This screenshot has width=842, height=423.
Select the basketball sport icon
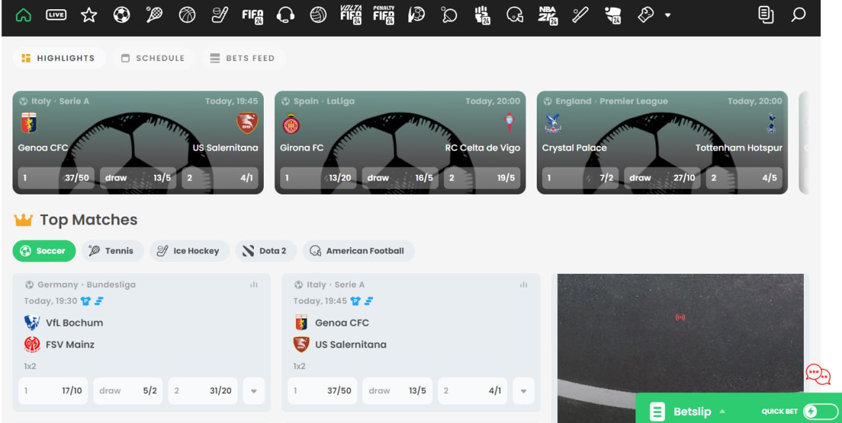coord(187,14)
